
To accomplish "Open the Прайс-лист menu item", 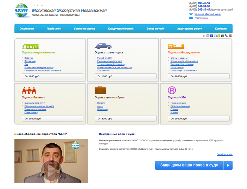I will [54, 28].
